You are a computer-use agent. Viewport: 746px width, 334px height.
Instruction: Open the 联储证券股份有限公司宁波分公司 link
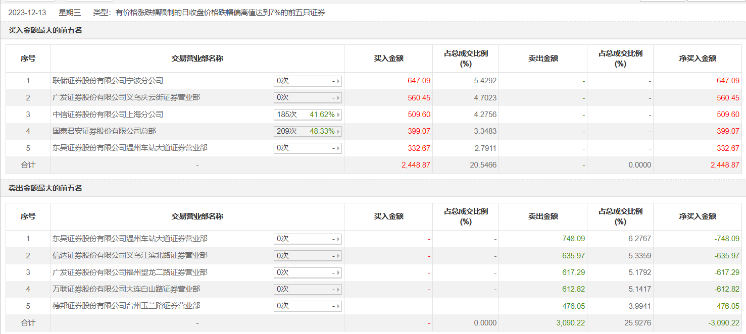tap(108, 81)
